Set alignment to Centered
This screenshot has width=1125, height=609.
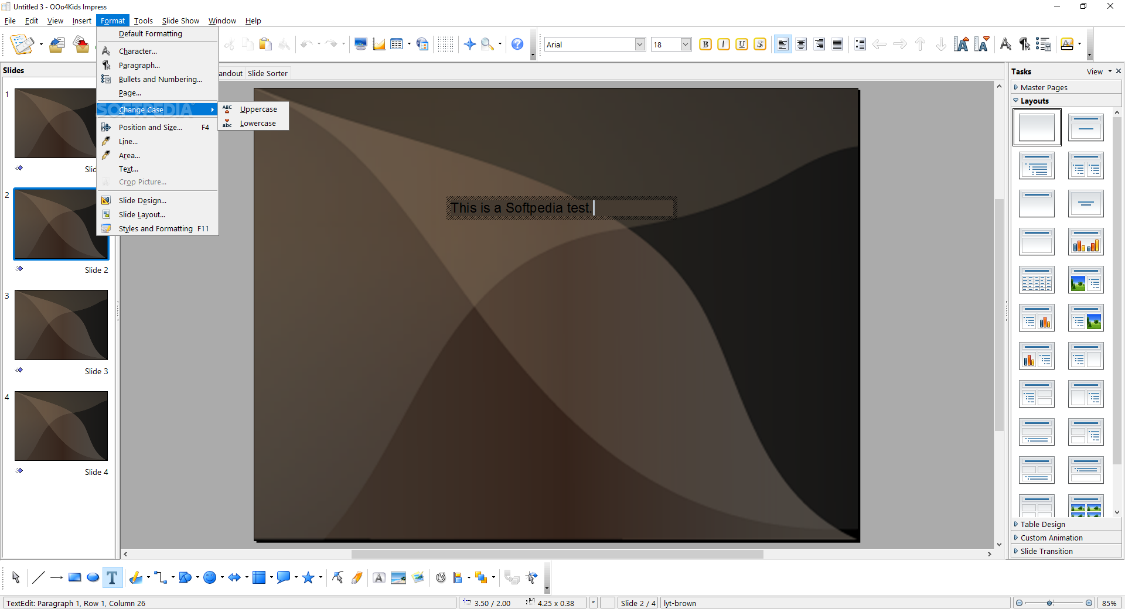[x=801, y=44]
